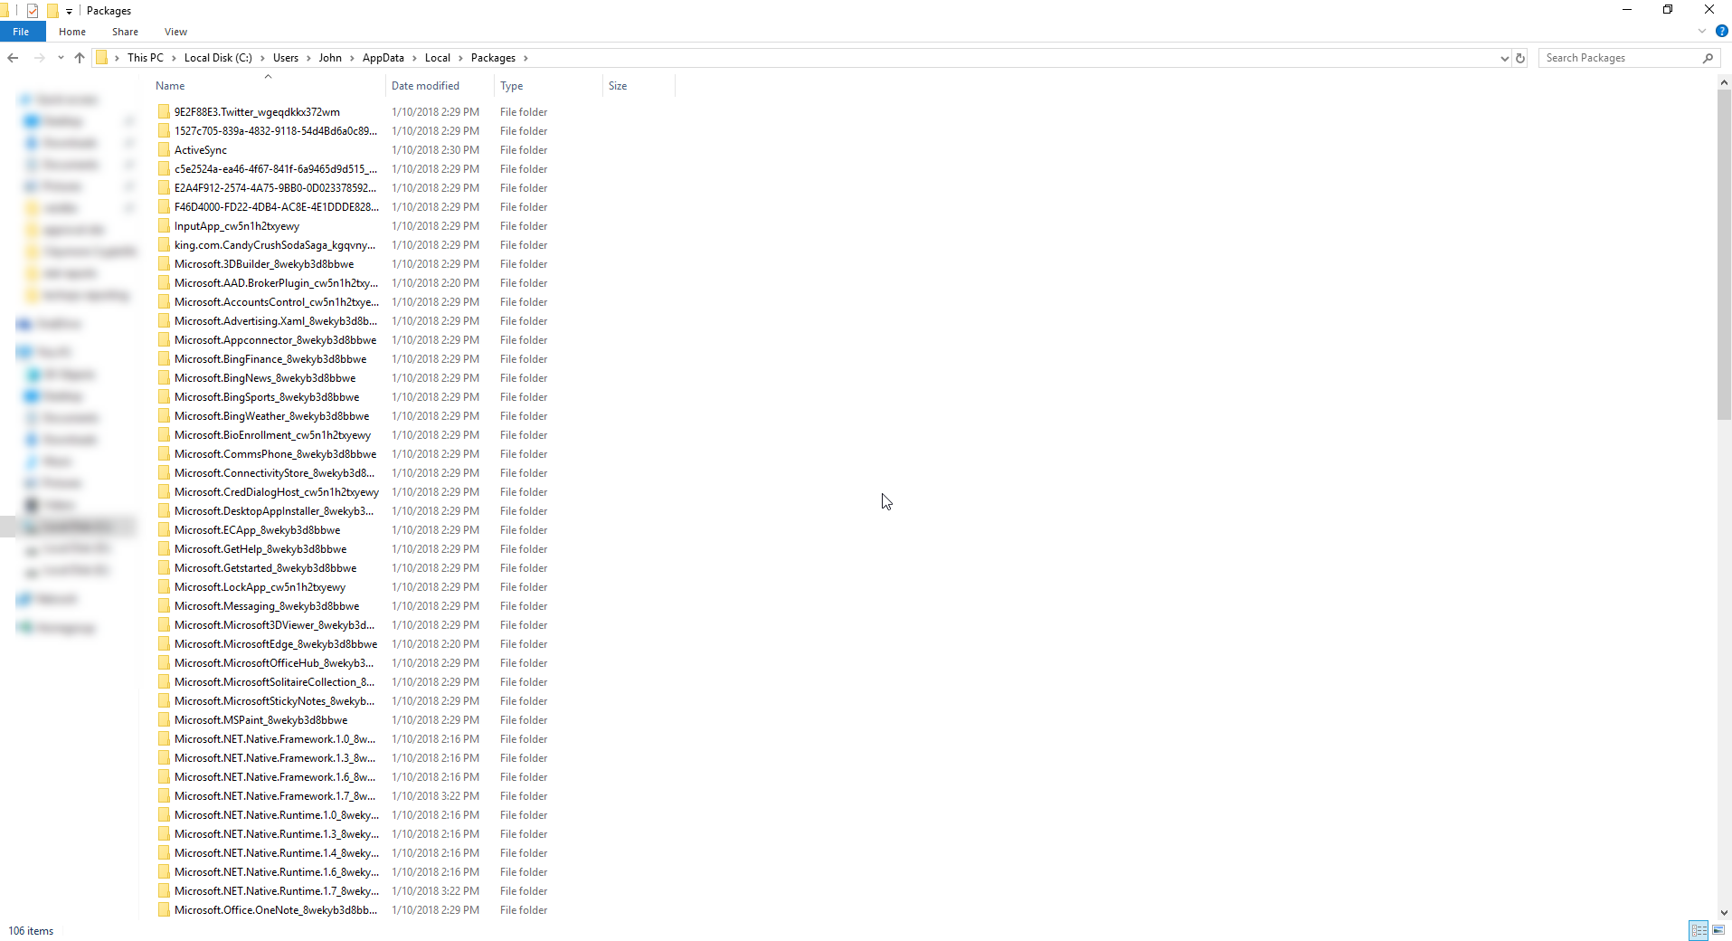The height and width of the screenshot is (941, 1732).
Task: Select the Microsoft.MSPaint folder icon
Action: pos(164,720)
